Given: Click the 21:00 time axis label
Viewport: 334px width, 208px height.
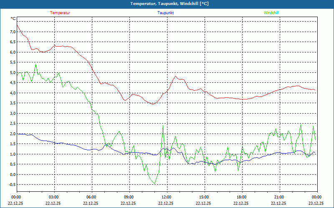Looking at the screenshot, I should point(278,197).
